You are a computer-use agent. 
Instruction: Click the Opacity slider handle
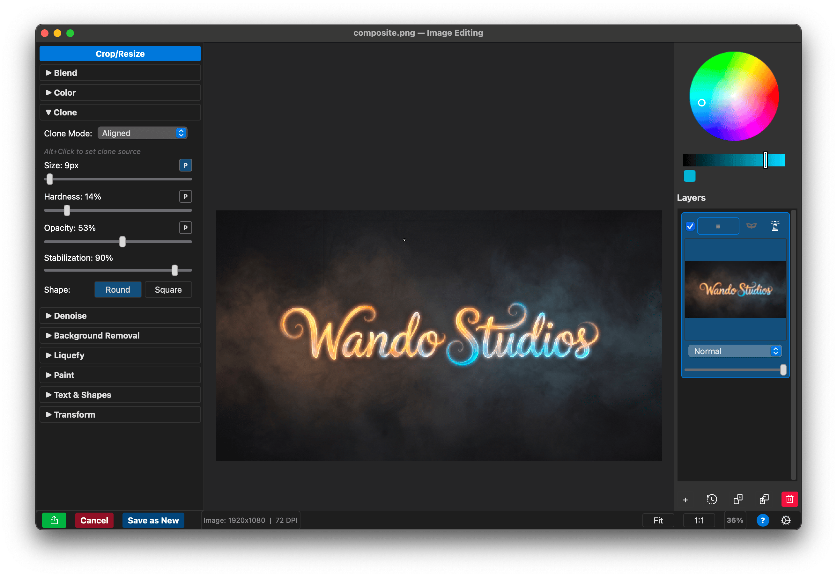point(122,242)
